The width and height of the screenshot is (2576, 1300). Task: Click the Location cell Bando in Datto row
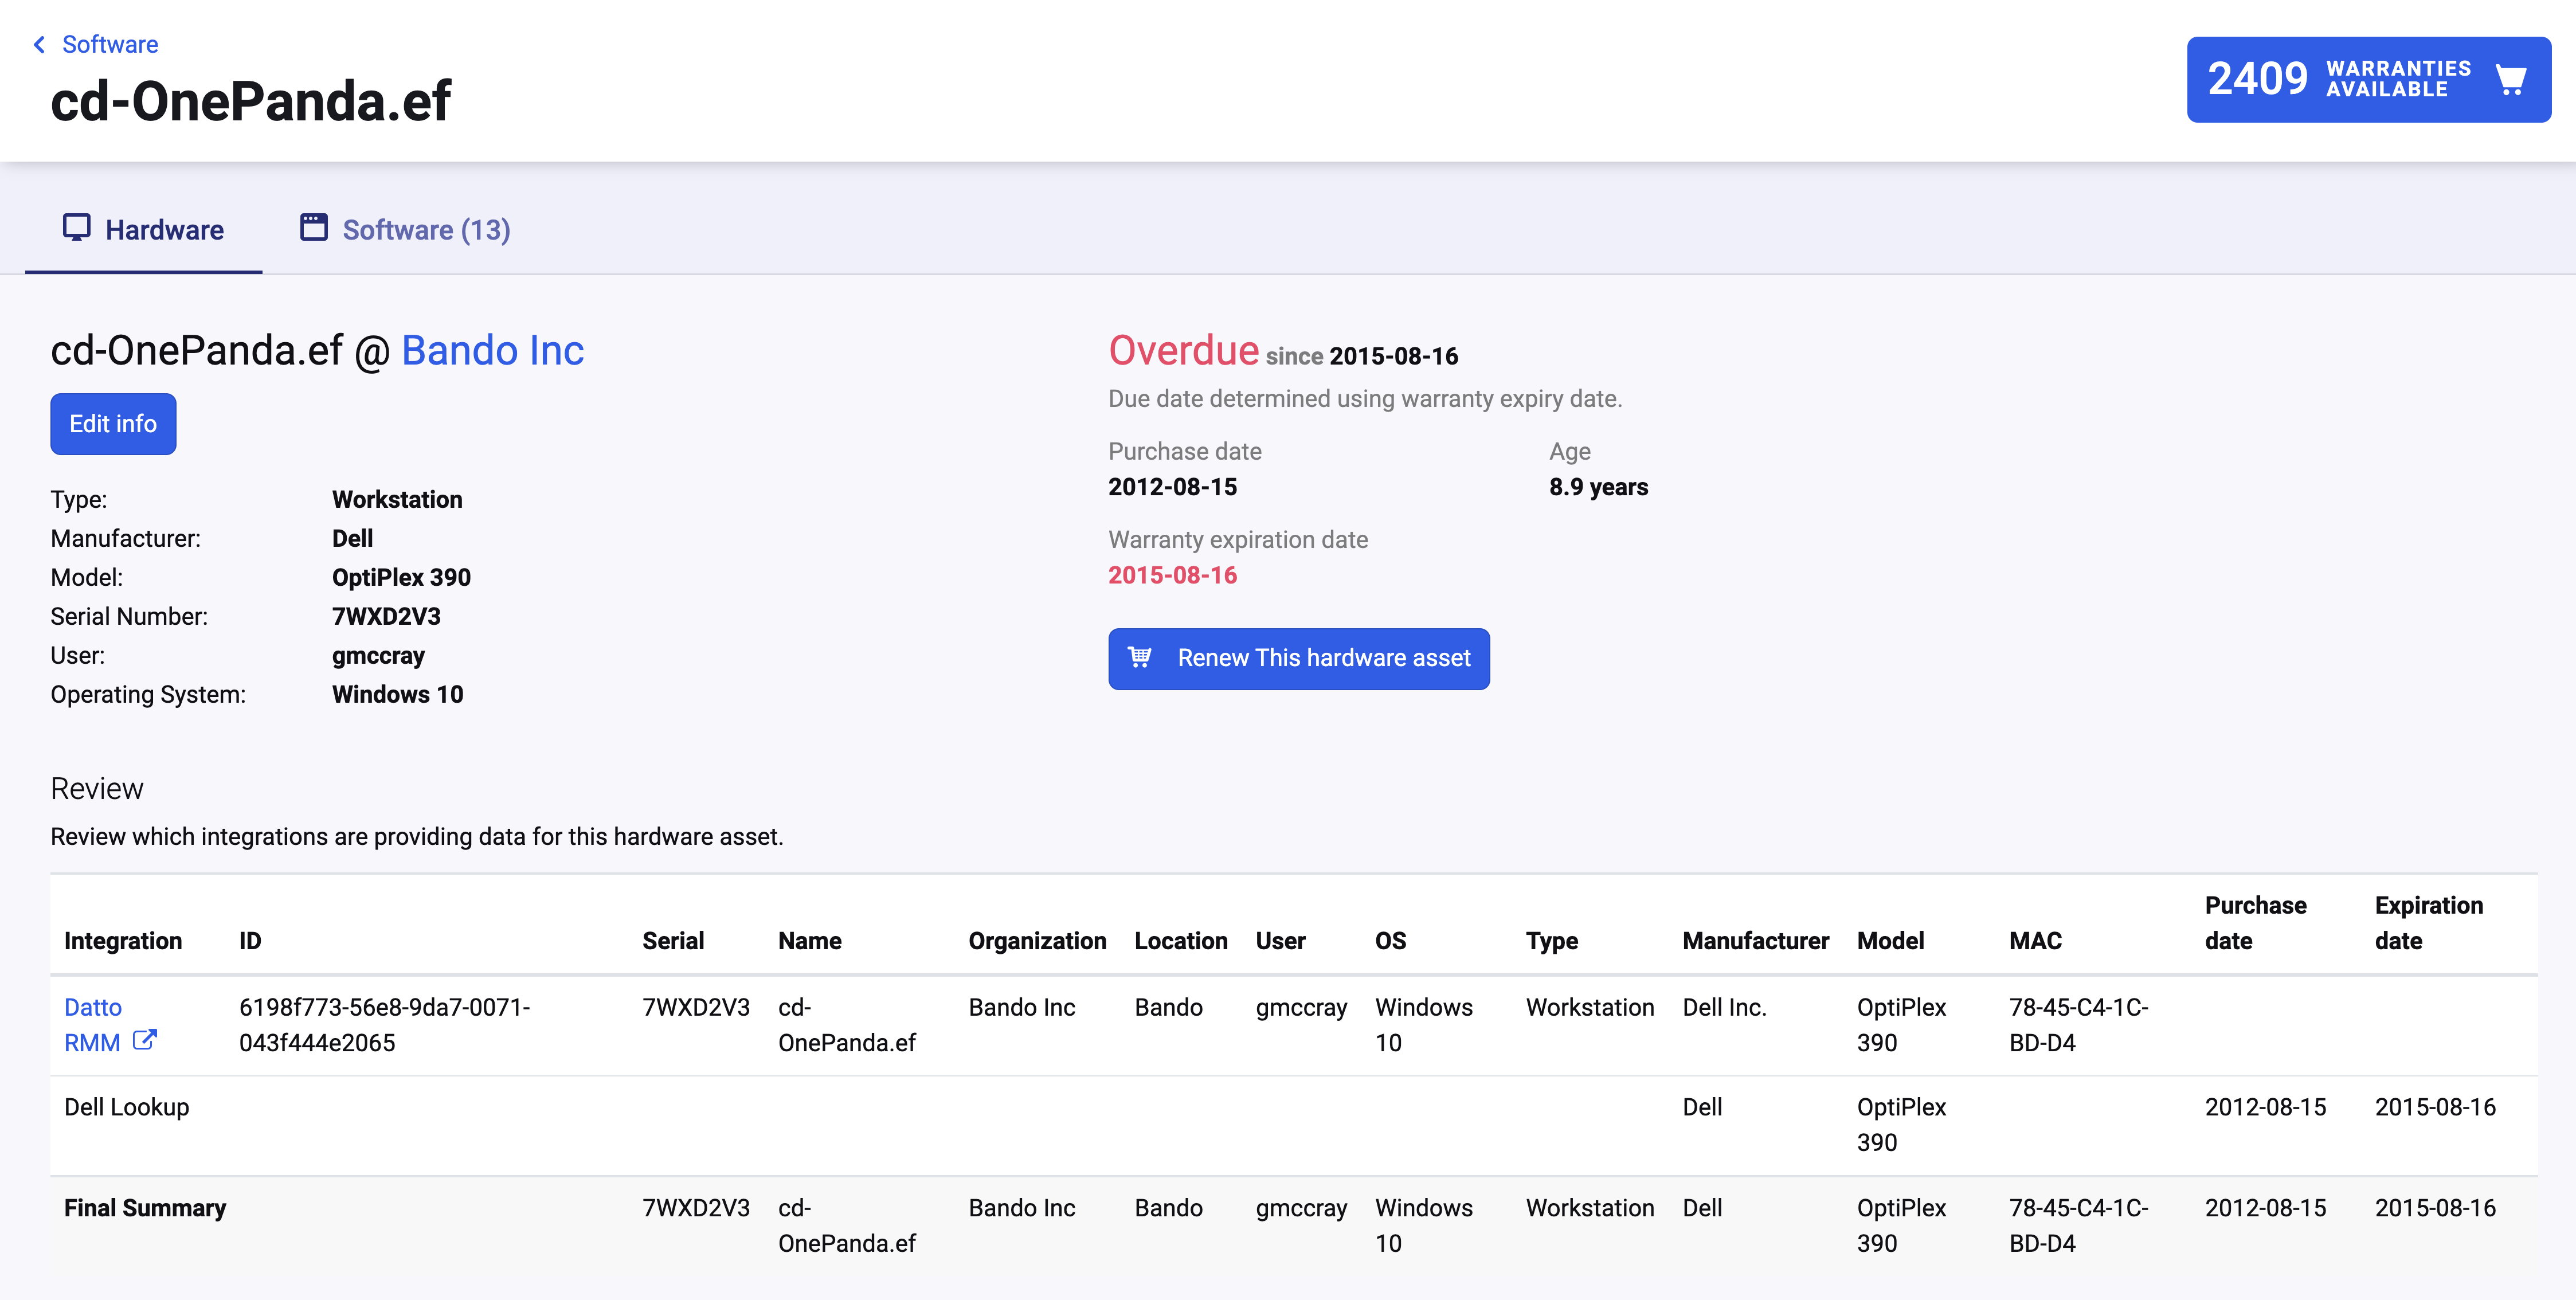1168,1007
